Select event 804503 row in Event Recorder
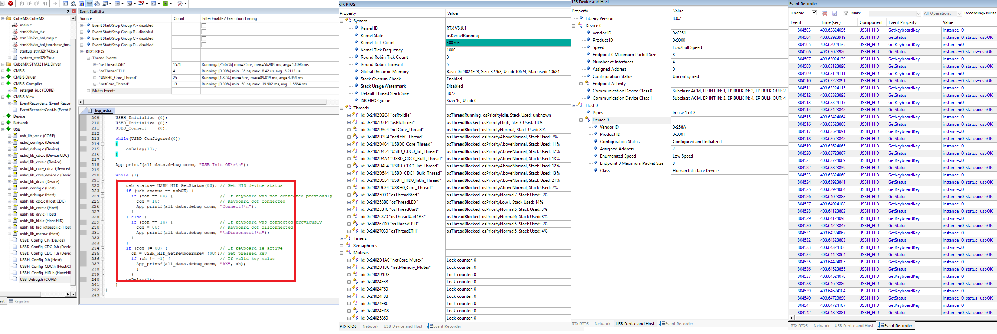 pos(893,30)
